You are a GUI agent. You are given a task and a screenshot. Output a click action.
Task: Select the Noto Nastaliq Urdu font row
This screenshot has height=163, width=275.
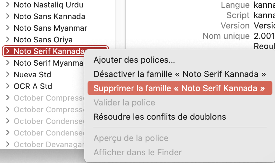point(48,5)
